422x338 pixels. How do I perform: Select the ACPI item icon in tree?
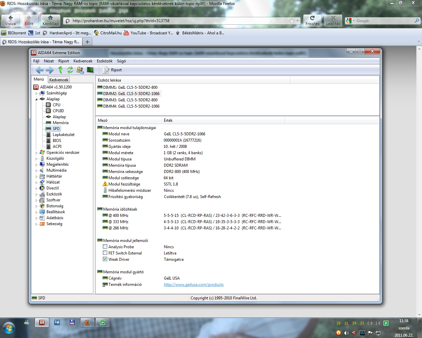pyautogui.click(x=48, y=147)
